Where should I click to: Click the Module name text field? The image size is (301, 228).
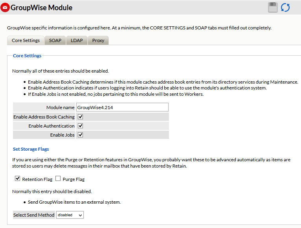(122, 107)
